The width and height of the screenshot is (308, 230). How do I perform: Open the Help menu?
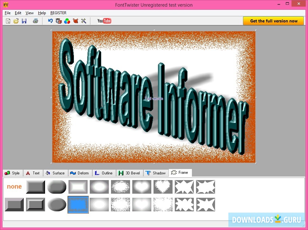[x=42, y=13]
